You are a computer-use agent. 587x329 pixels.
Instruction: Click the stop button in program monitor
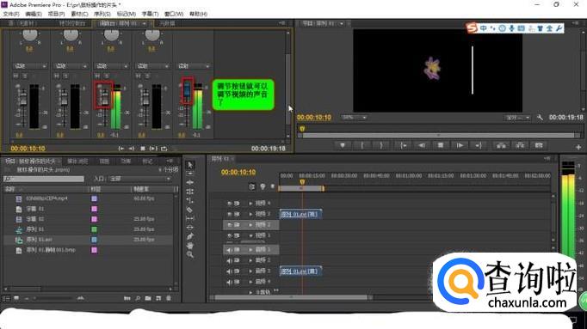[441, 145]
